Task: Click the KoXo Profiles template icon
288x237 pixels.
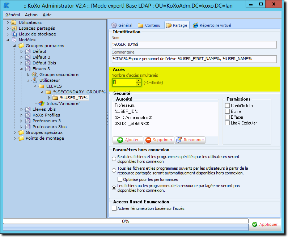Action: pyautogui.click(x=28, y=115)
